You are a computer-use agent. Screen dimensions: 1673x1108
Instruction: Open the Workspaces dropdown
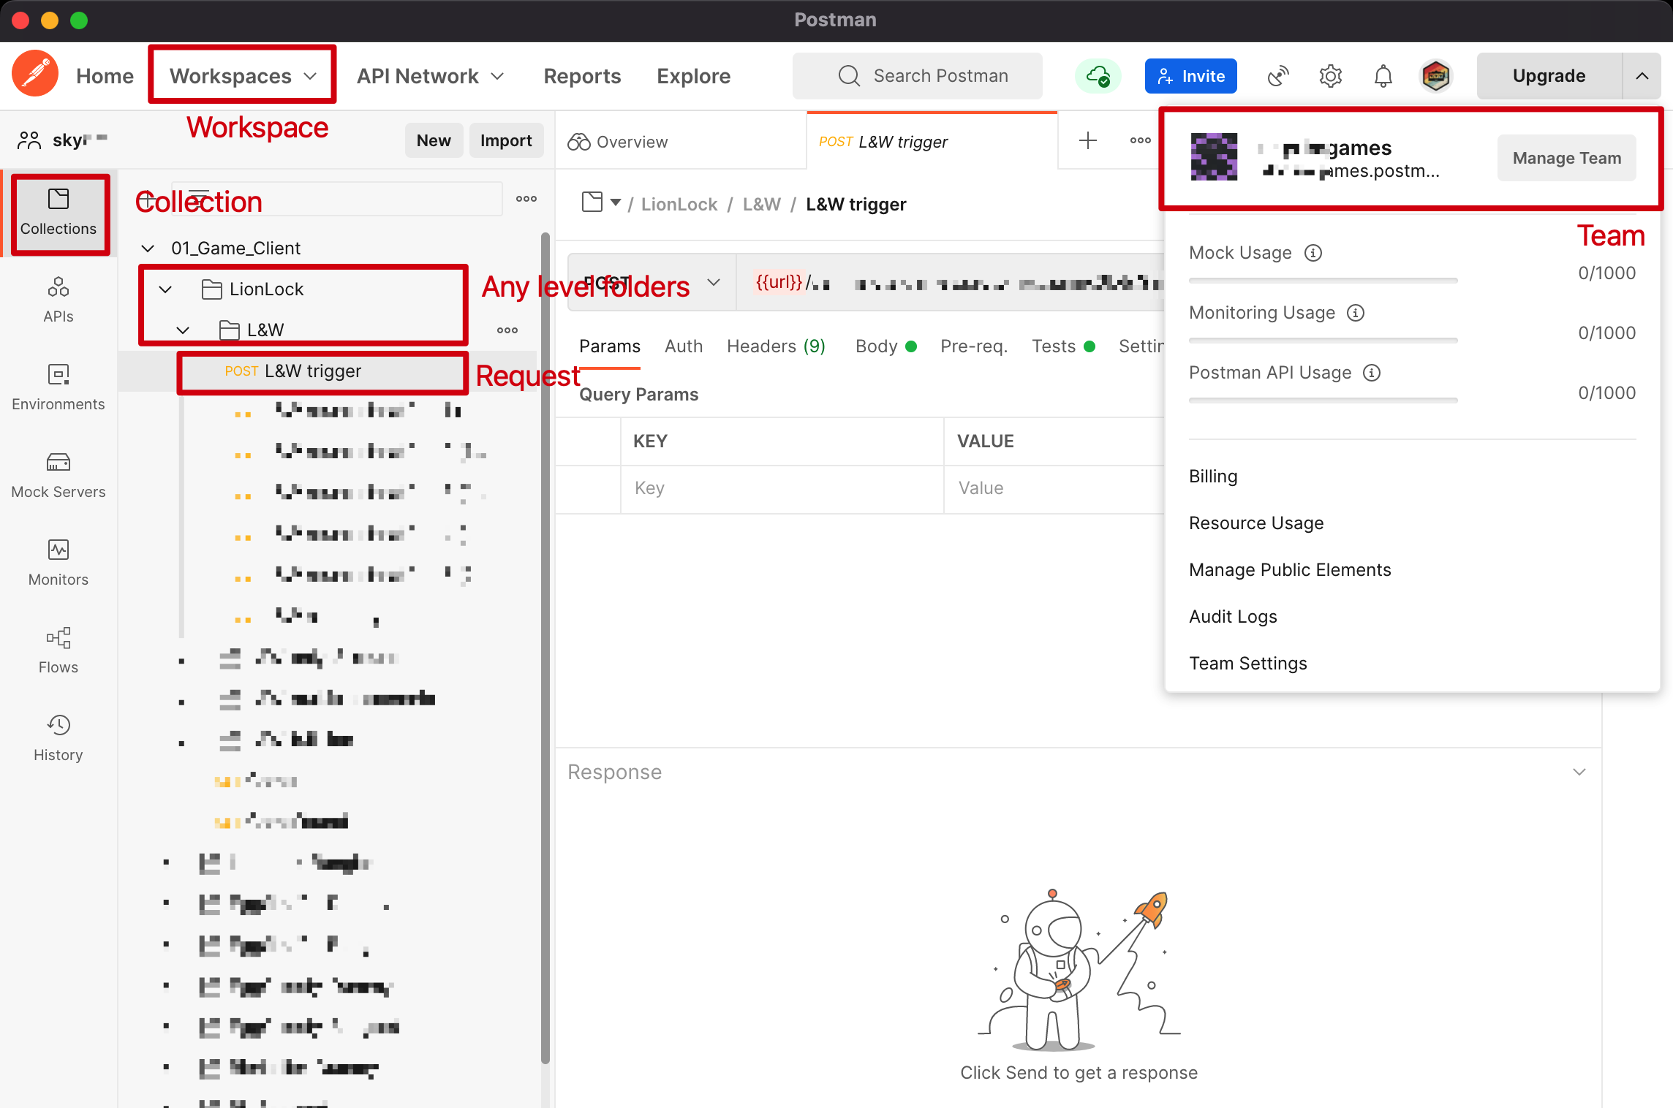tap(243, 76)
